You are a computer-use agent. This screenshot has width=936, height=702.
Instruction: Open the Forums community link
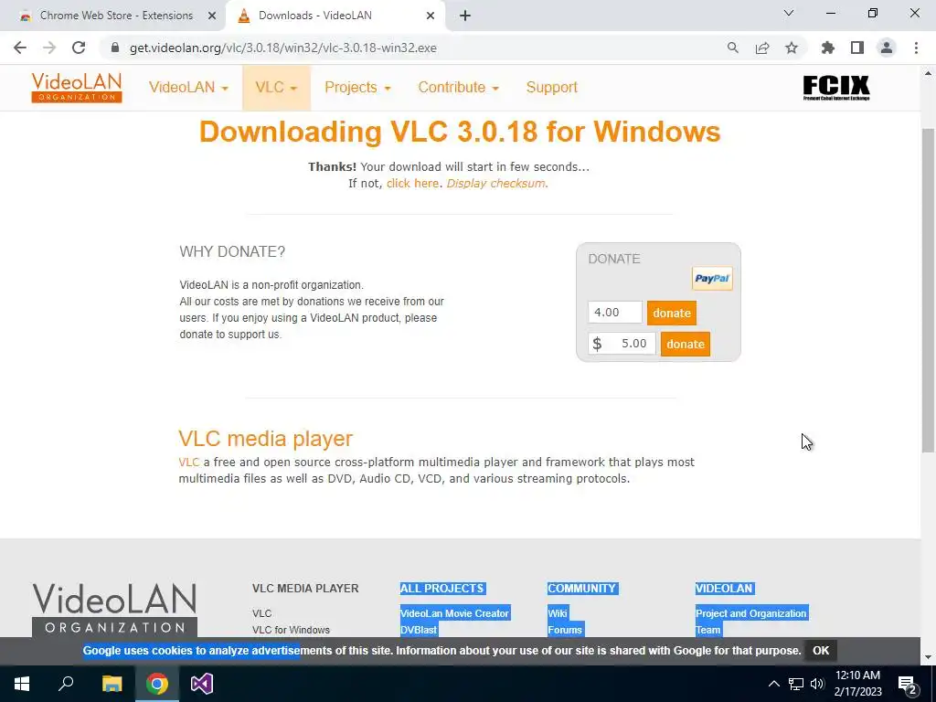[x=565, y=630]
